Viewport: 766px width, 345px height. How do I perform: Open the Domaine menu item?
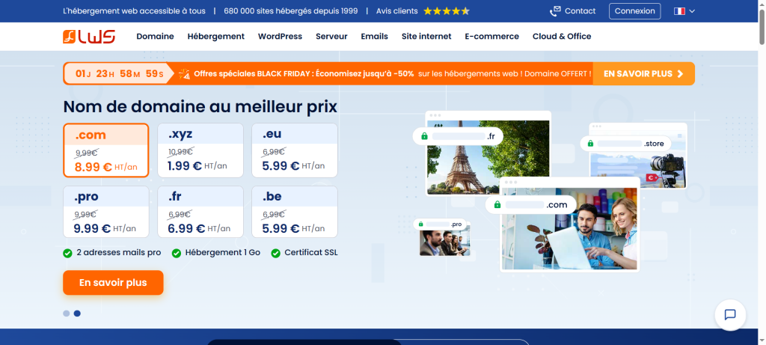pyautogui.click(x=155, y=36)
